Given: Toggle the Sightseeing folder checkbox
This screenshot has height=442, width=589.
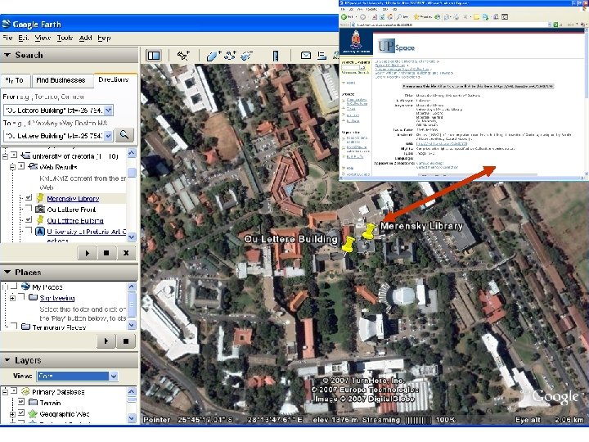Looking at the screenshot, I should (x=21, y=297).
